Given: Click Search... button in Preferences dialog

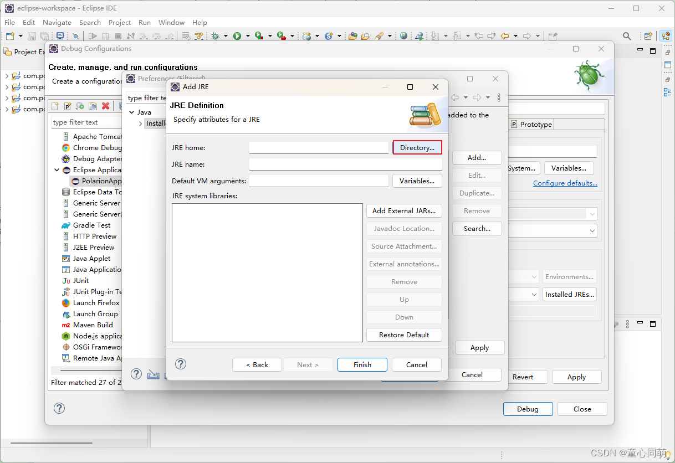Looking at the screenshot, I should pos(477,228).
